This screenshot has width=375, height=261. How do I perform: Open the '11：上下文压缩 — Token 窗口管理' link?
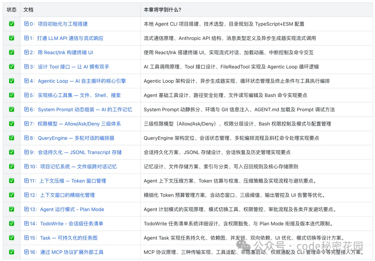pyautogui.click(x=68, y=181)
